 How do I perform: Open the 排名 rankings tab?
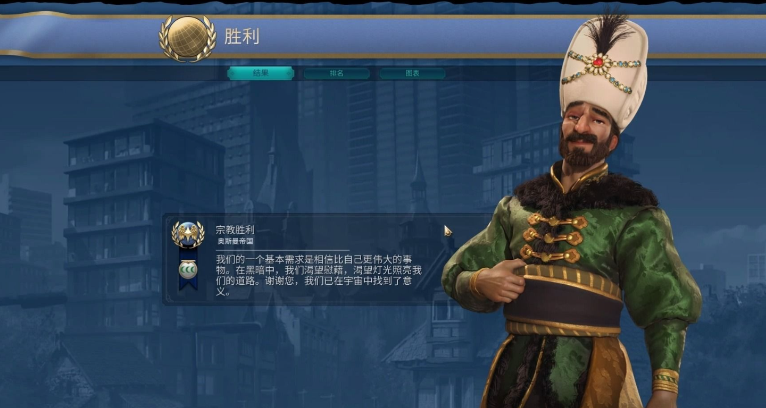pos(337,73)
